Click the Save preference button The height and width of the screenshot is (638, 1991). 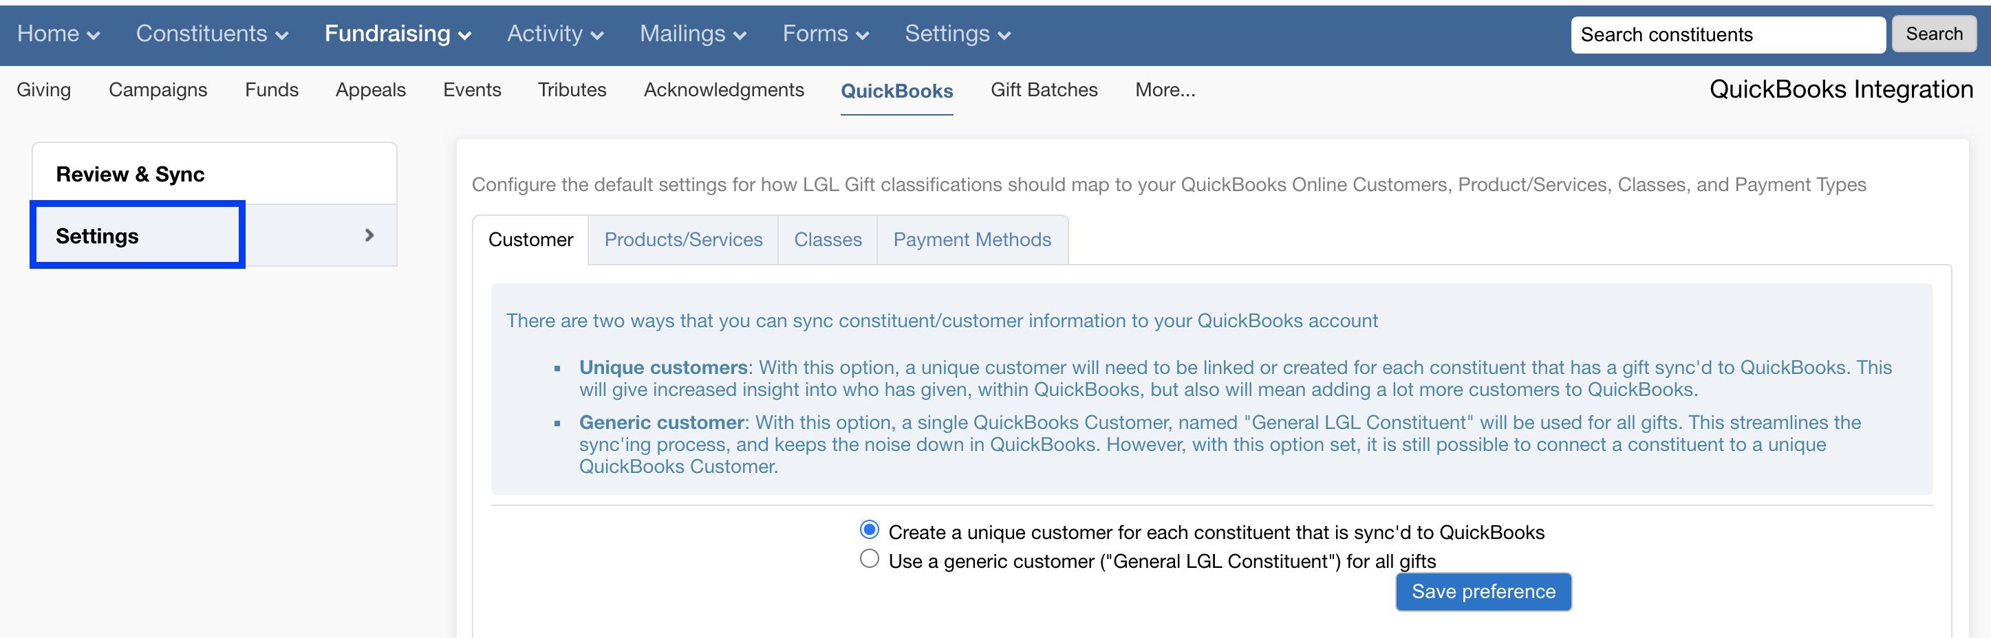coord(1483,591)
